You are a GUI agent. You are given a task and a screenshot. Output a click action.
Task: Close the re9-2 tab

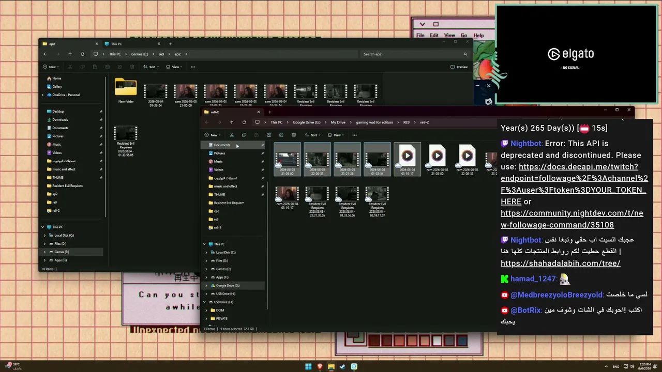258,112
